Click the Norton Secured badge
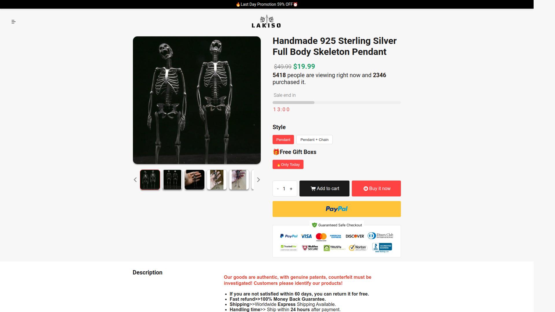This screenshot has width=555, height=312. click(358, 248)
